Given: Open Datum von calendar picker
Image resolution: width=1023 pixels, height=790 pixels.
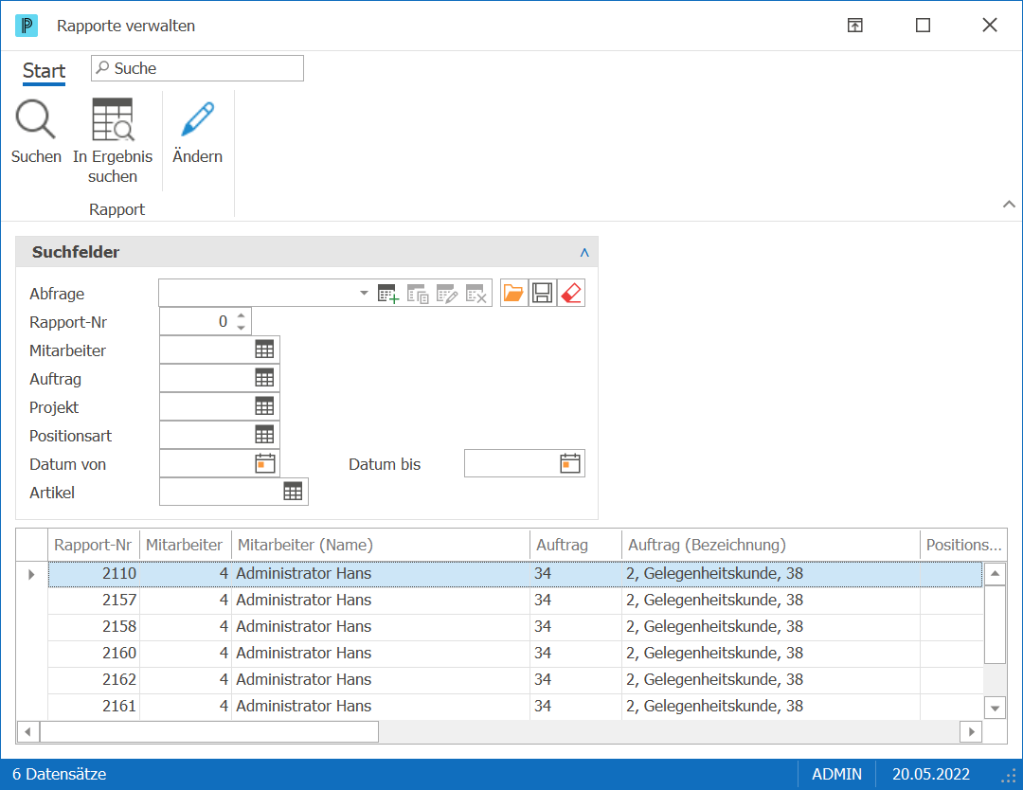Looking at the screenshot, I should (x=265, y=463).
